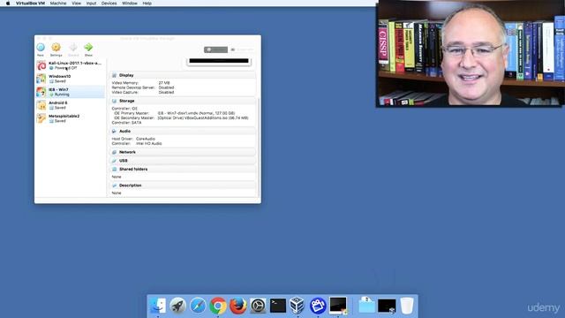565x318 pixels.
Task: Expand the Network section header
Action: 183,152
